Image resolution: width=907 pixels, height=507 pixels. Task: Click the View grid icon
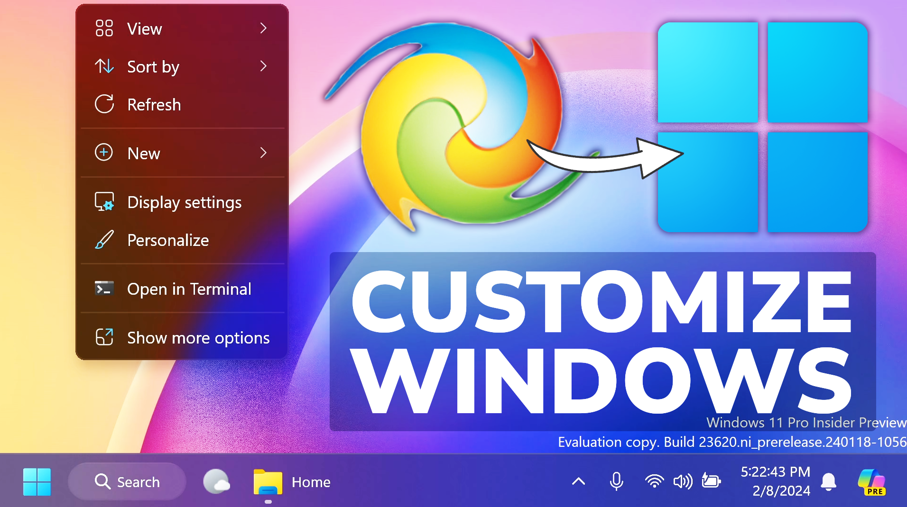(104, 28)
